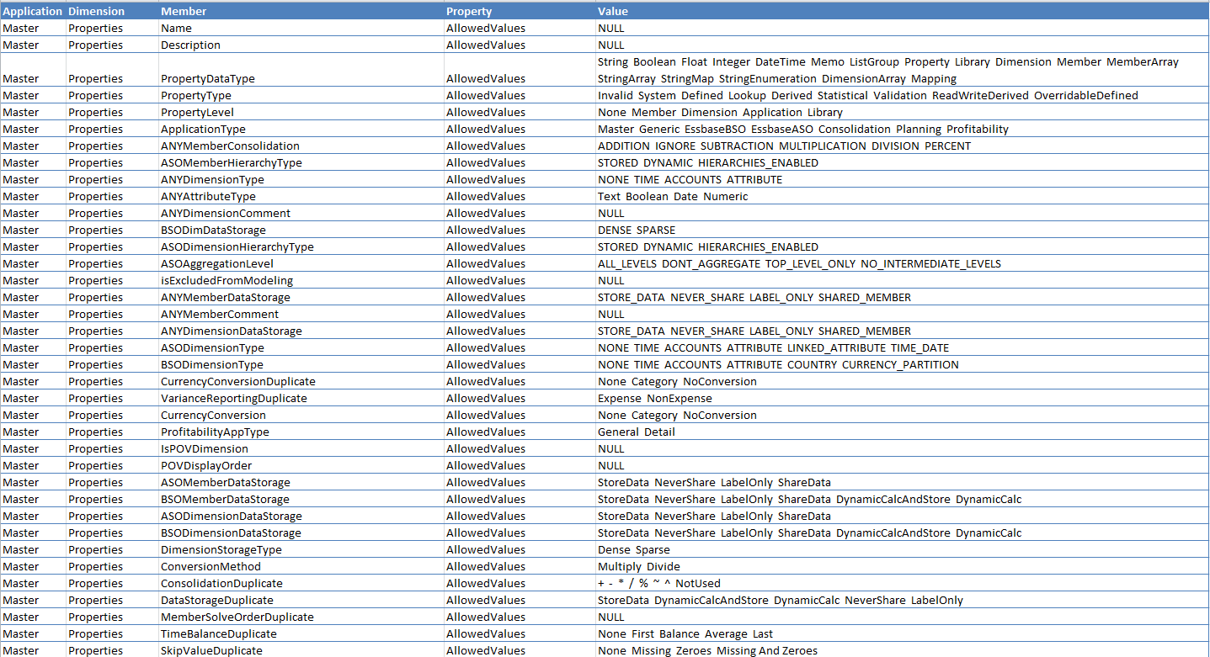Select the TimeBalanceDuplicate cell
Screen dimensions: 1210x657
[301, 634]
